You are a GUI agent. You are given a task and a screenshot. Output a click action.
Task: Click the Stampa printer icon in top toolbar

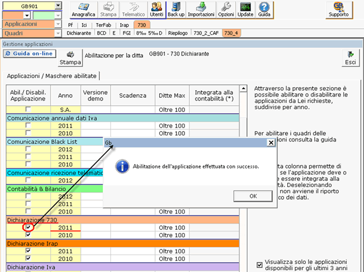click(108, 10)
